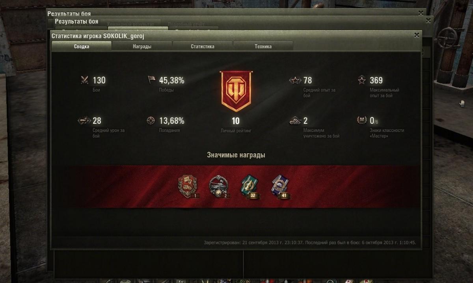Click the average damage tank icon
The image size is (473, 283).
point(84,121)
